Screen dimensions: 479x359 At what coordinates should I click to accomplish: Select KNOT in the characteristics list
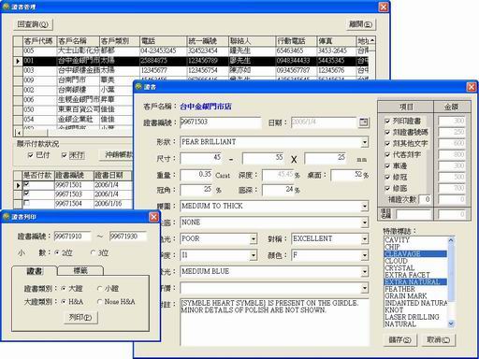415,310
